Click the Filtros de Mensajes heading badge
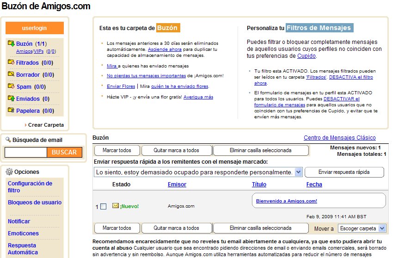The width and height of the screenshot is (398, 258). click(x=319, y=28)
